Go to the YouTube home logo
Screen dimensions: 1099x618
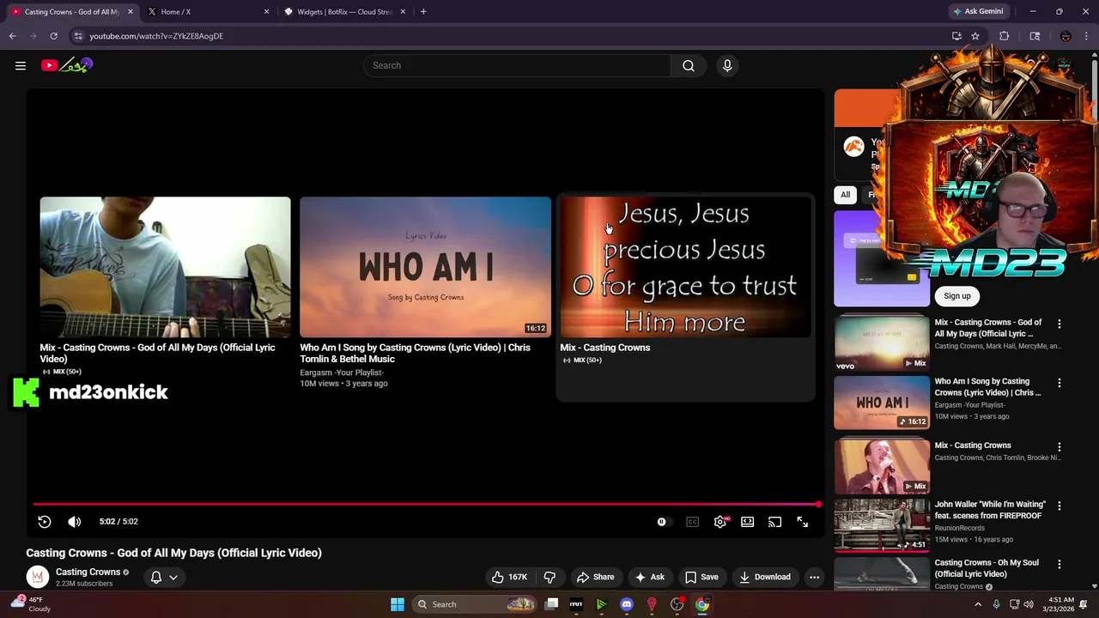coord(67,65)
